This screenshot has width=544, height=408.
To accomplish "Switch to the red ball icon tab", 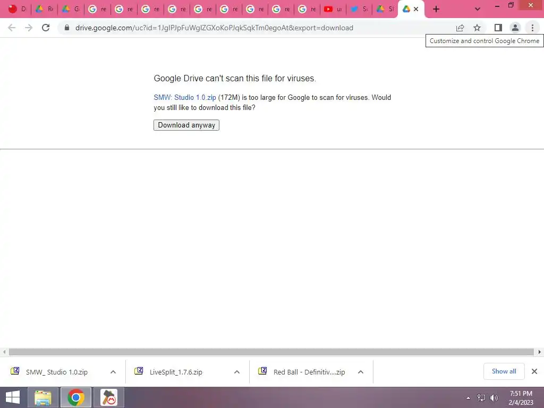I will coord(17,10).
